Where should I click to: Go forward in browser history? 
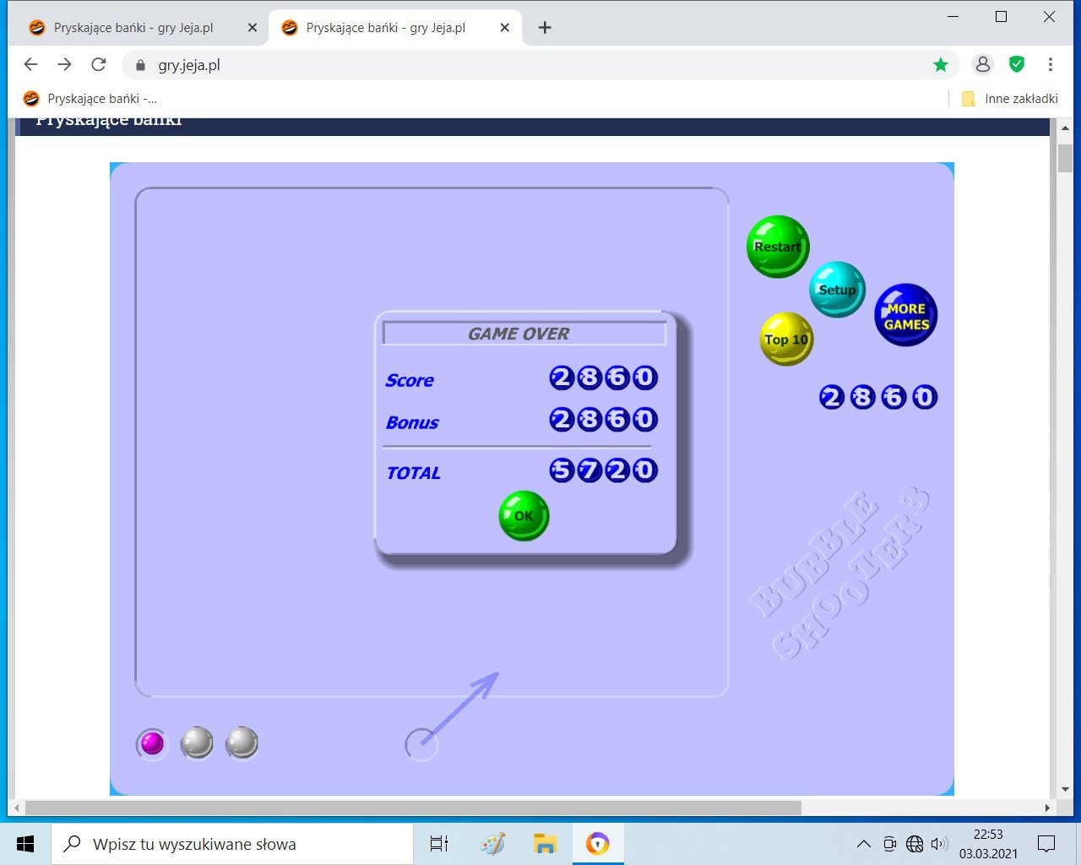65,64
